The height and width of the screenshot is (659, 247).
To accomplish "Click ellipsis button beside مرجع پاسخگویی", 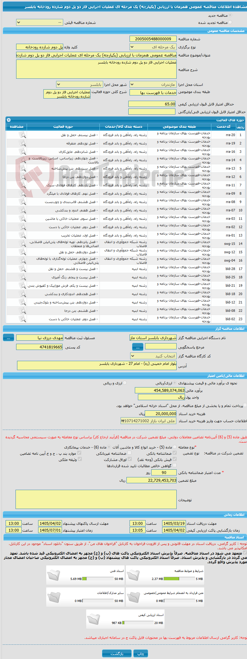I will [x=138, y=347].
